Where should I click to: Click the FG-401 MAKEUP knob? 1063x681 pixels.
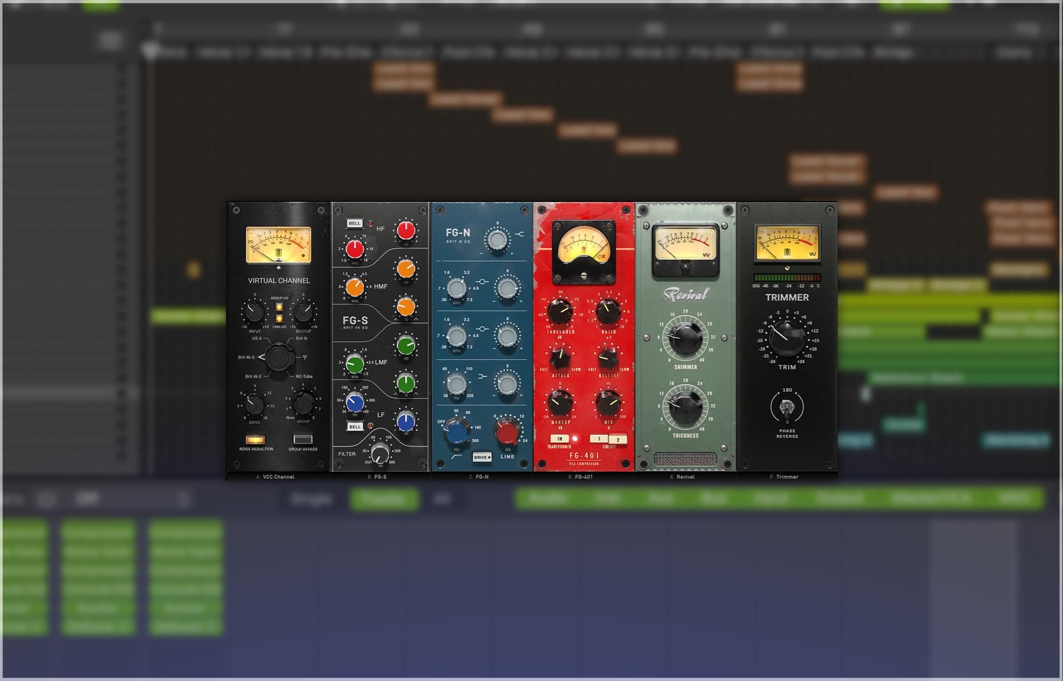560,403
